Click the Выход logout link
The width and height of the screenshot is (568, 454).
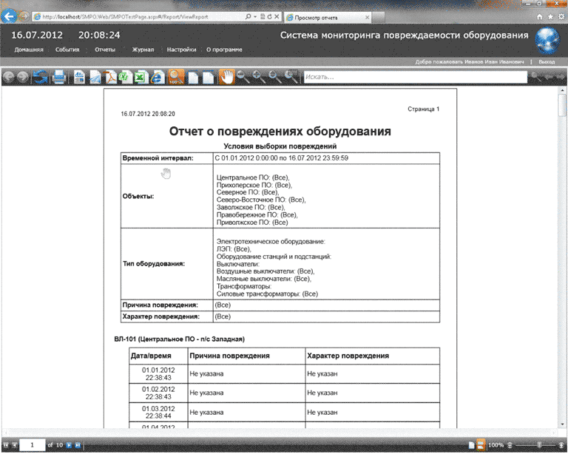tap(547, 62)
